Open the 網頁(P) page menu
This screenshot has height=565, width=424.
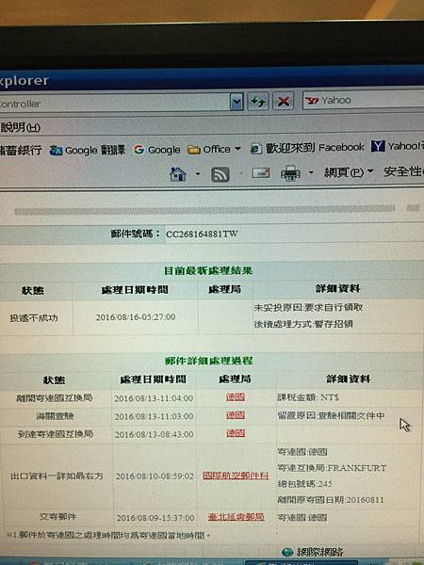[x=349, y=172]
